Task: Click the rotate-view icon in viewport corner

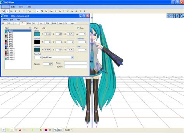Action: click(x=182, y=16)
